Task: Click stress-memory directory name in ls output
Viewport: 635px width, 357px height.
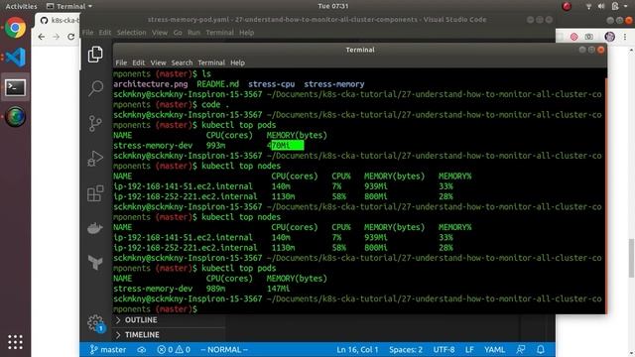Action: (x=334, y=84)
